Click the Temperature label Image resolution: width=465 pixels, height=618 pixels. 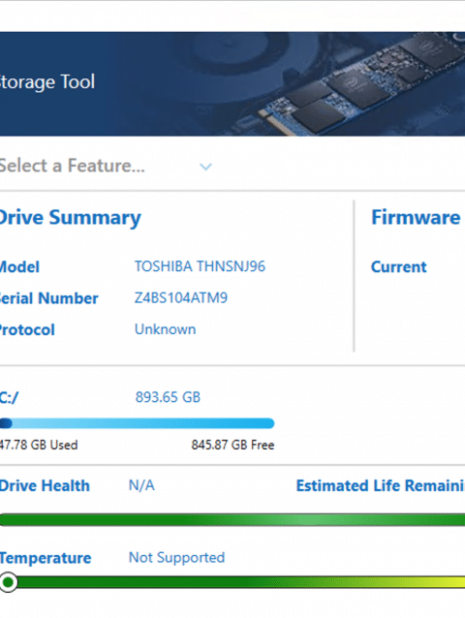tap(46, 558)
